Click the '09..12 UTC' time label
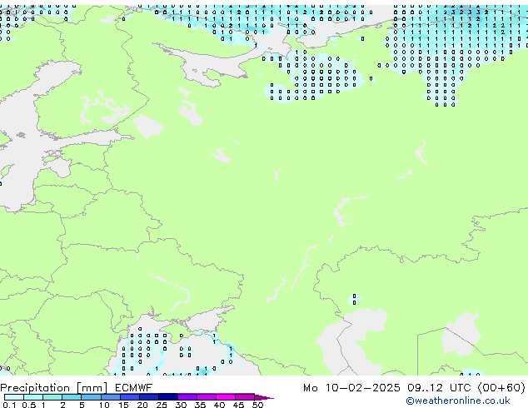The height and width of the screenshot is (408, 528). pos(439,388)
